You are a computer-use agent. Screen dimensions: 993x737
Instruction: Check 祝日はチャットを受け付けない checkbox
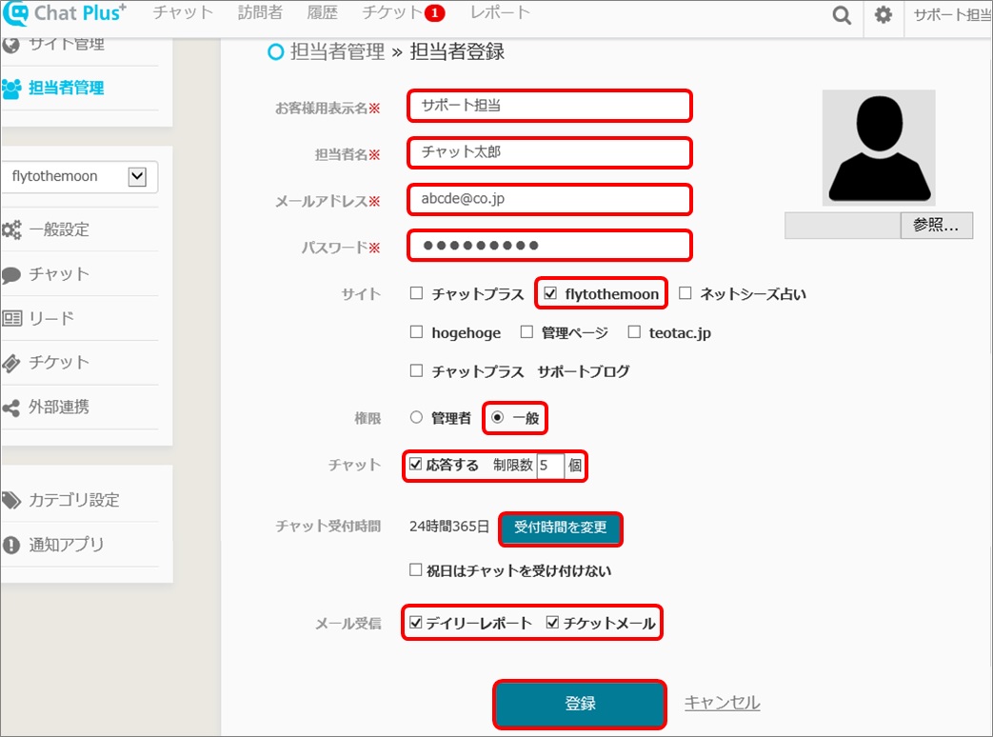click(x=415, y=569)
